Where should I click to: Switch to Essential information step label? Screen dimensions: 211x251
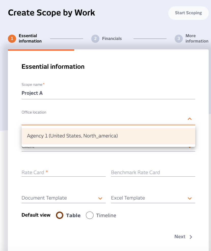click(x=30, y=38)
